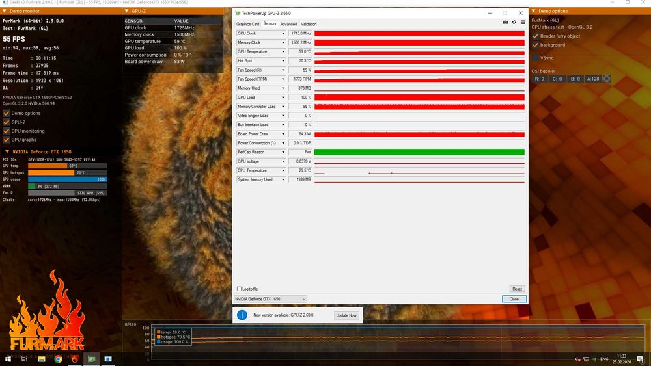
Task: Collapse the NVIDIA GeForce GTX 1650 section
Action: coord(7,151)
